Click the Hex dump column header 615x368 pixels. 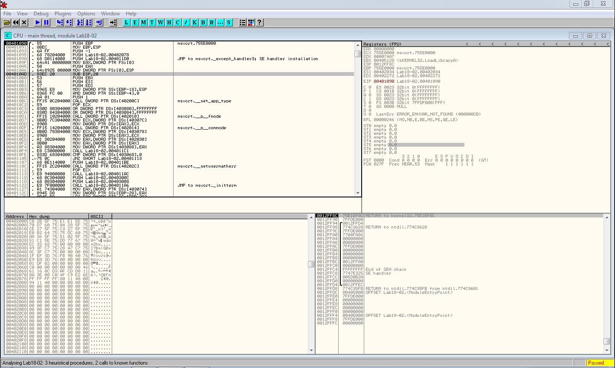[59, 216]
